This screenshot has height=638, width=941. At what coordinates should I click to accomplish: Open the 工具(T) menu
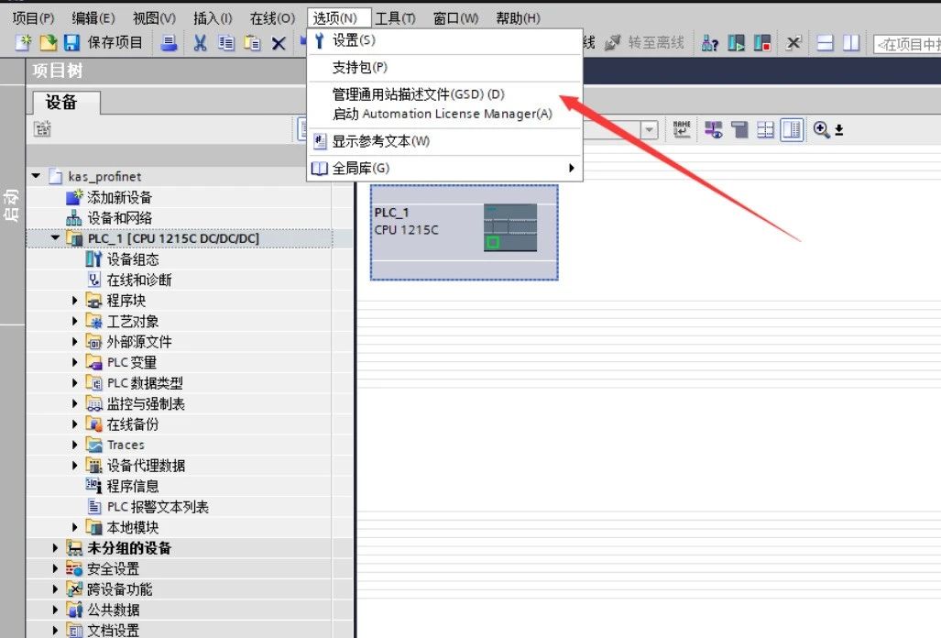point(395,18)
